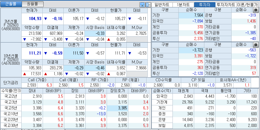Click 3-year futures current price 104.93
Screen dimensions: 260x130
(35, 18)
